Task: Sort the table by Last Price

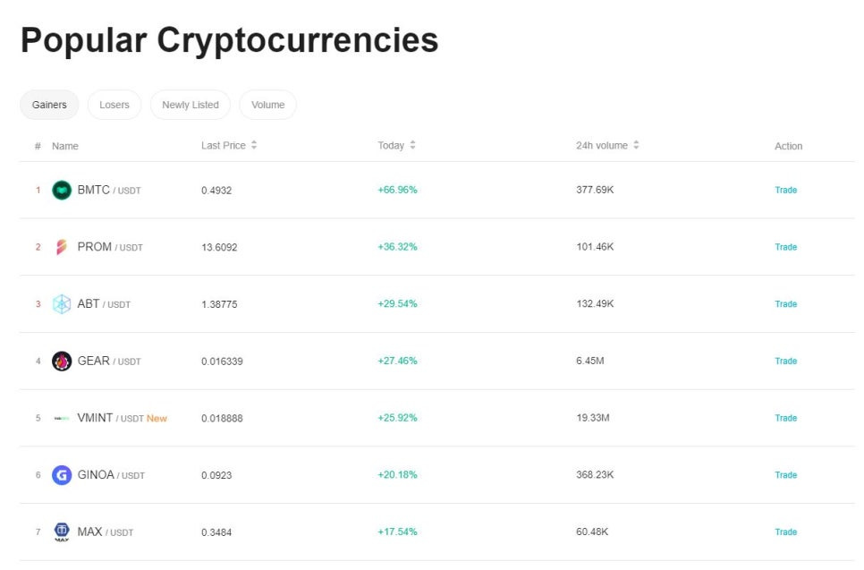Action: point(229,146)
